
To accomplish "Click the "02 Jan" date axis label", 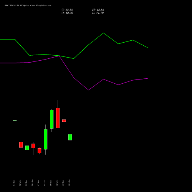I will (20, 183).
